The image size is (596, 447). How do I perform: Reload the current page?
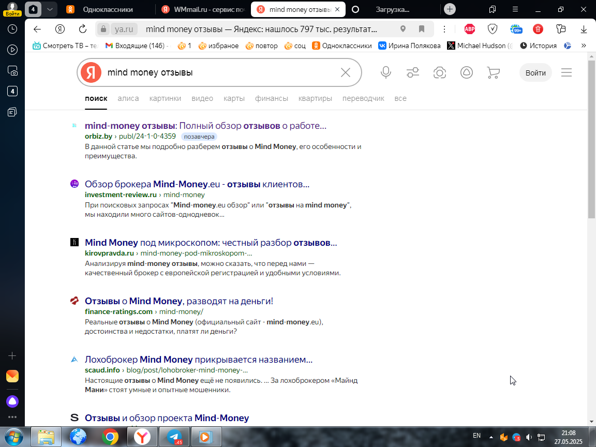point(82,29)
